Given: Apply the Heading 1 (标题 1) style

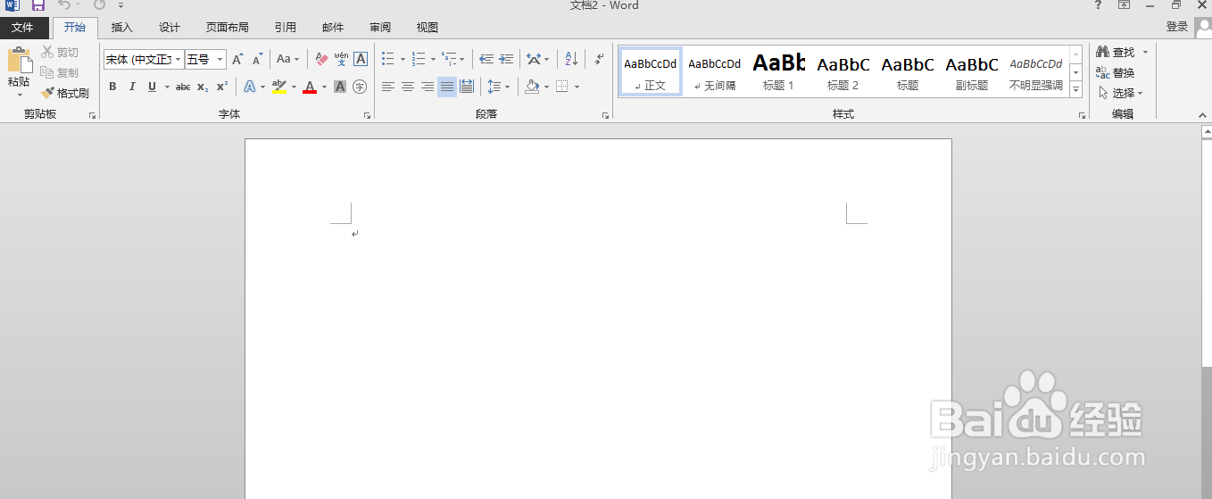Looking at the screenshot, I should 778,71.
